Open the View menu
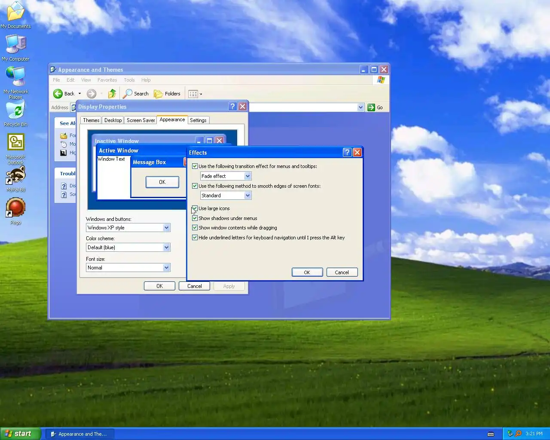 click(x=86, y=80)
